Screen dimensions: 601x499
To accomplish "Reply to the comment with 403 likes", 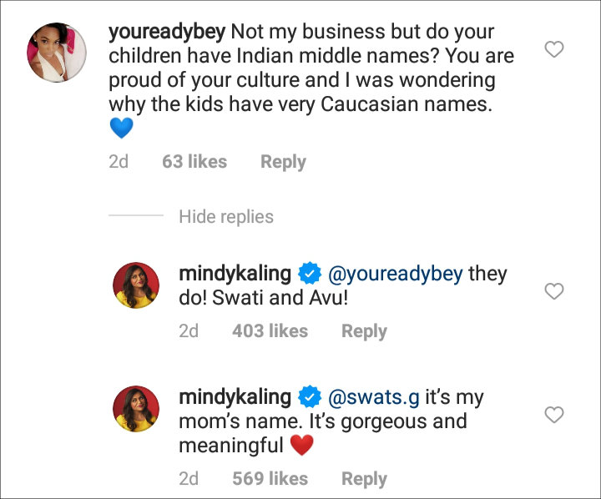I will click(364, 331).
